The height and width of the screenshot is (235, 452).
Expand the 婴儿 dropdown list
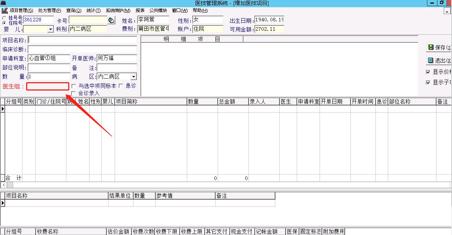(x=50, y=29)
